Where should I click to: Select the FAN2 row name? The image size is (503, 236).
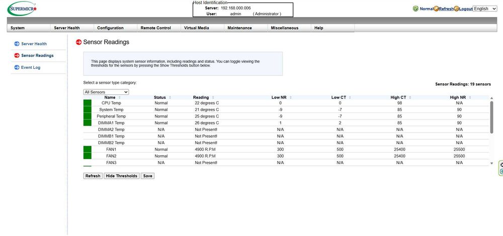pyautogui.click(x=111, y=156)
